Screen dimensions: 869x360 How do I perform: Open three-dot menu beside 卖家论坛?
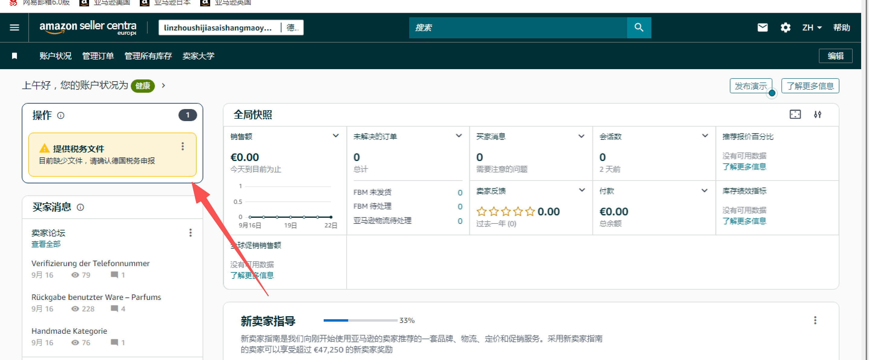click(x=190, y=233)
